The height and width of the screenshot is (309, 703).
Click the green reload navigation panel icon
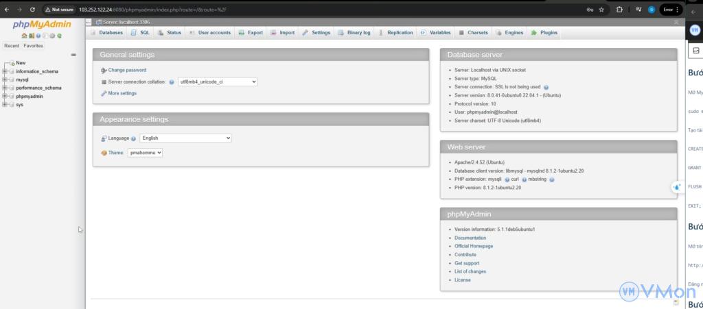(60, 36)
